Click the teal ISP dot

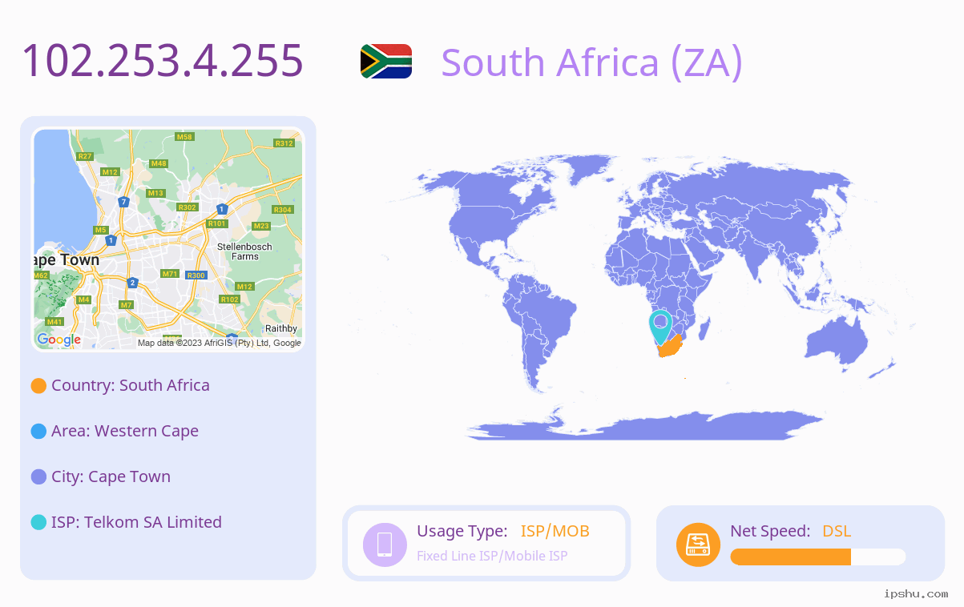point(38,522)
